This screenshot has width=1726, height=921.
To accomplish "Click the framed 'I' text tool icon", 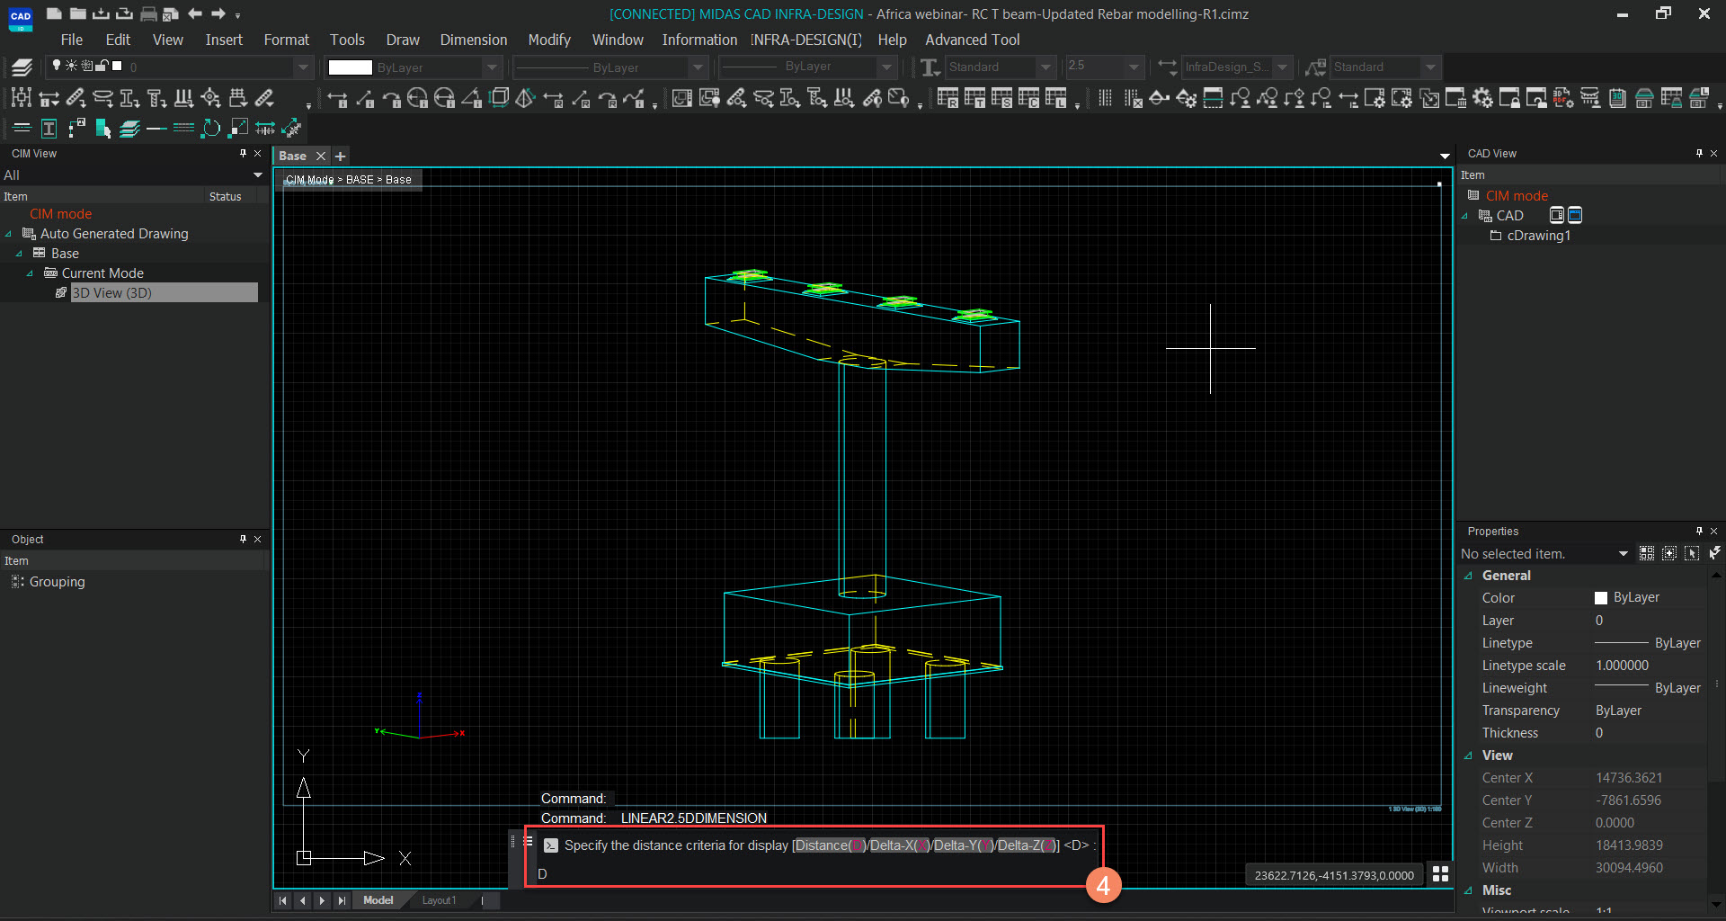I will pos(49,129).
